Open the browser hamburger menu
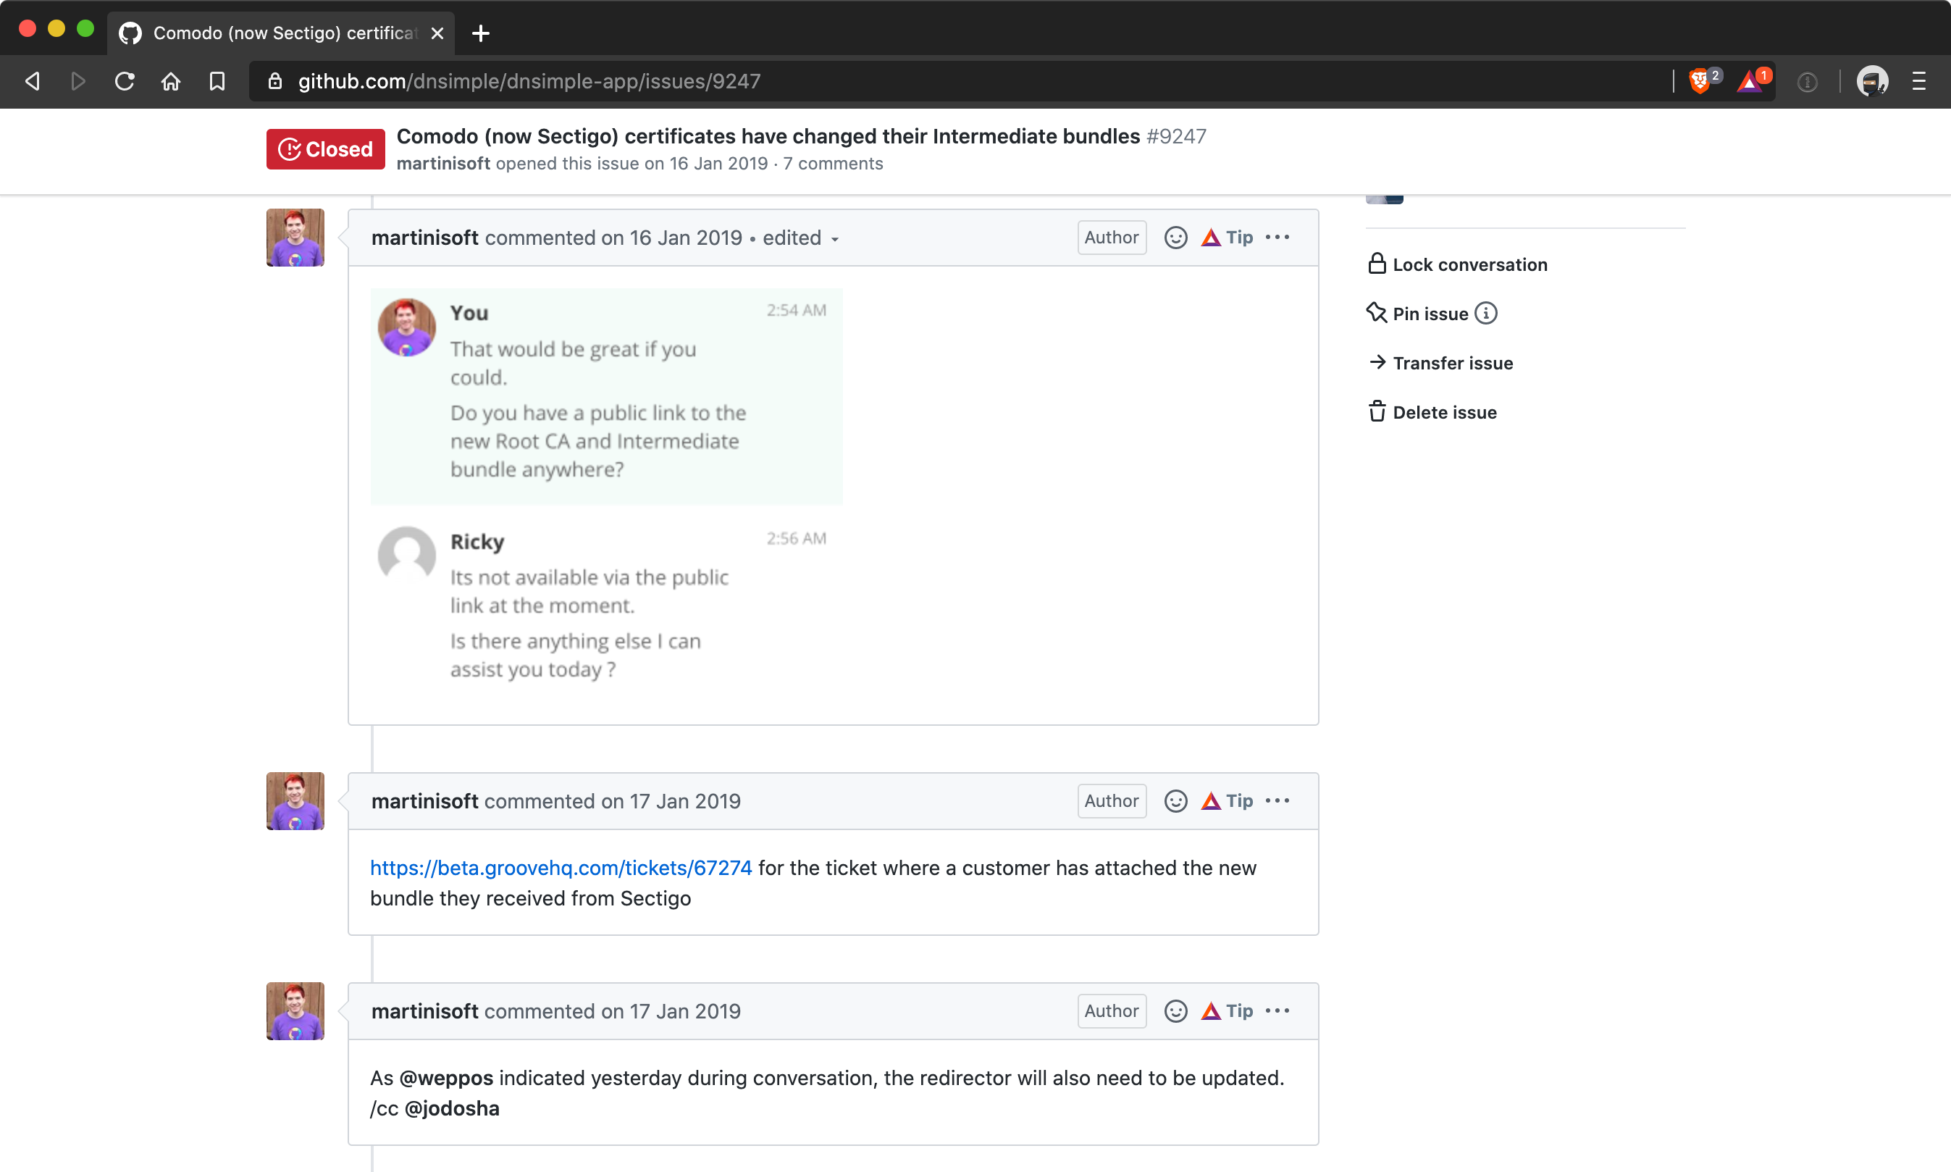Screen dimensions: 1951x1172 coord(1918,81)
